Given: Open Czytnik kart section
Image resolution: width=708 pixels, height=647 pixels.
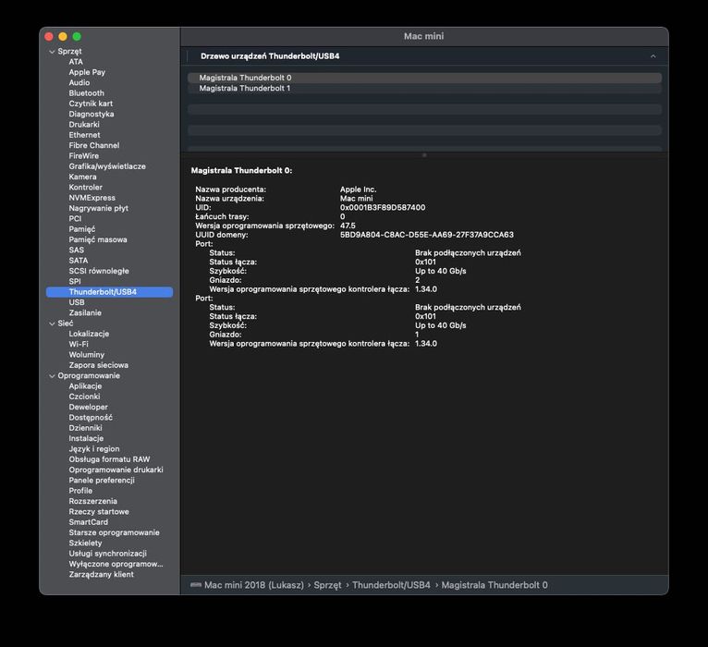Looking at the screenshot, I should (x=91, y=104).
